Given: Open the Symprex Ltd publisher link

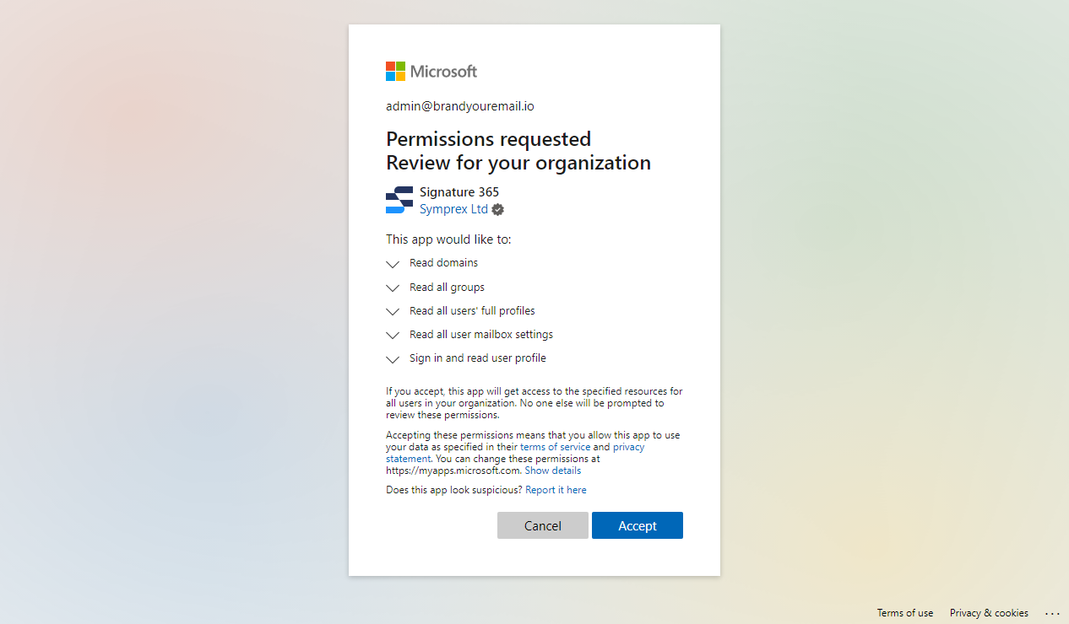Looking at the screenshot, I should (x=453, y=209).
